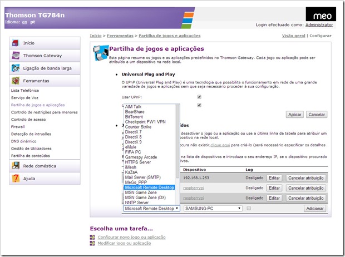The width and height of the screenshot is (345, 257).
Task: Toggle the Usar UPnP checkbox
Action: (x=199, y=97)
